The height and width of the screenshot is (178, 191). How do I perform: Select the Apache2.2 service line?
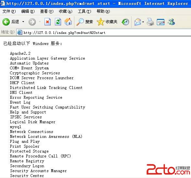(20, 53)
